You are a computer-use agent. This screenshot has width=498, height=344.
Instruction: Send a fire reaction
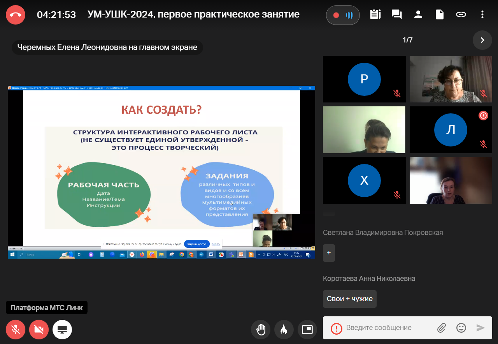284,330
